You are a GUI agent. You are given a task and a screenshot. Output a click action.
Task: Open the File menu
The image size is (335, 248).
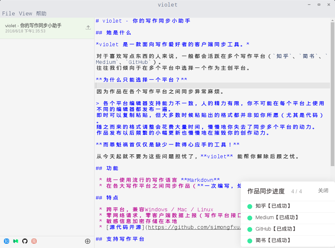click(9, 13)
